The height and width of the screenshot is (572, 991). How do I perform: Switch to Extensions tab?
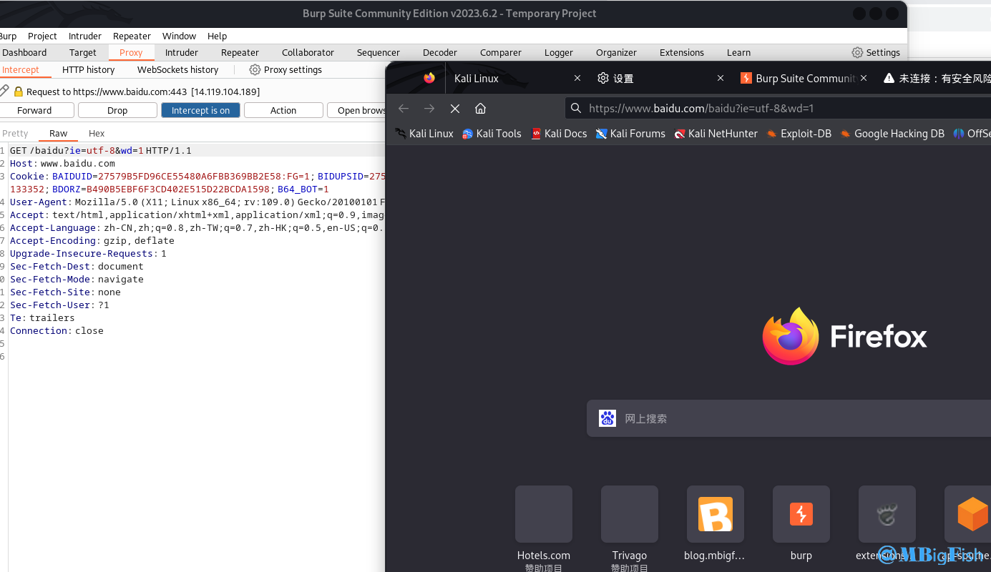pos(682,52)
